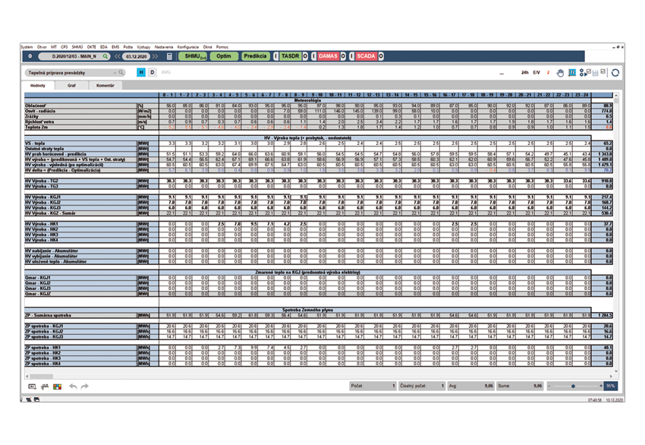Click the Optim button
Viewport: 645px width, 445px height.
[x=223, y=56]
